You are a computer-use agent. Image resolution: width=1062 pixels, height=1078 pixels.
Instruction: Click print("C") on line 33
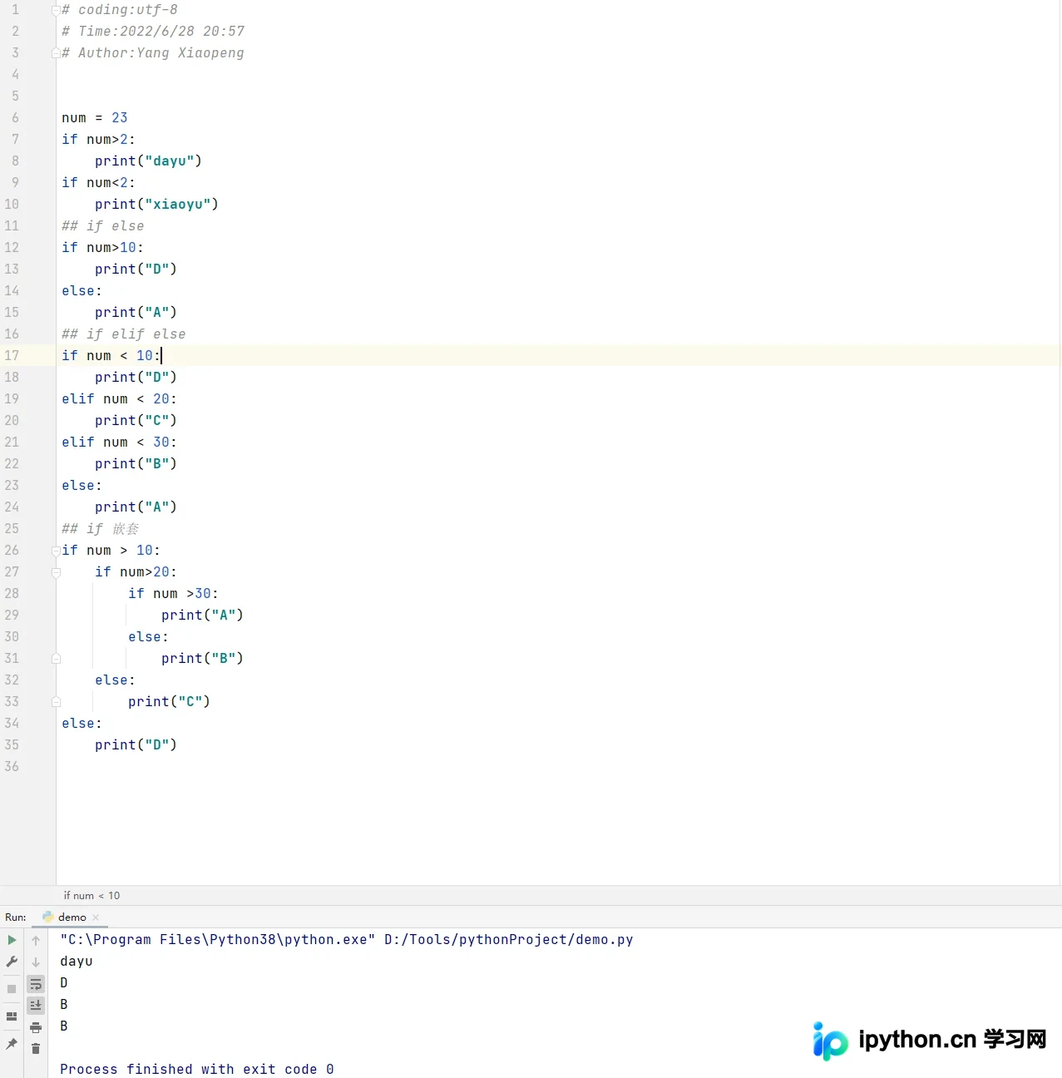pyautogui.click(x=169, y=702)
